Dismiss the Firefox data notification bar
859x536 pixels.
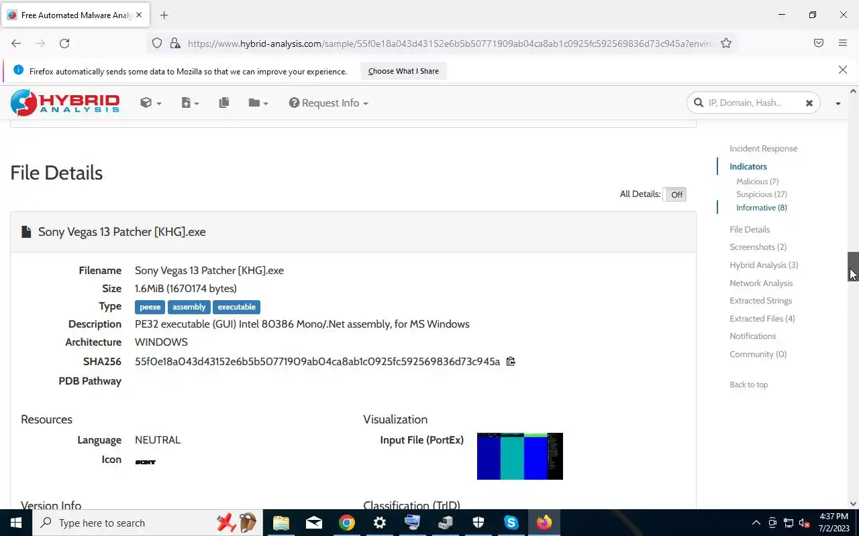[843, 70]
